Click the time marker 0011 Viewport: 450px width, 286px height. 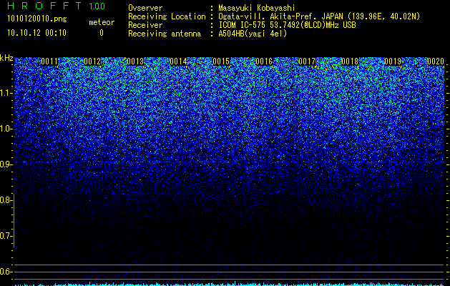click(49, 61)
